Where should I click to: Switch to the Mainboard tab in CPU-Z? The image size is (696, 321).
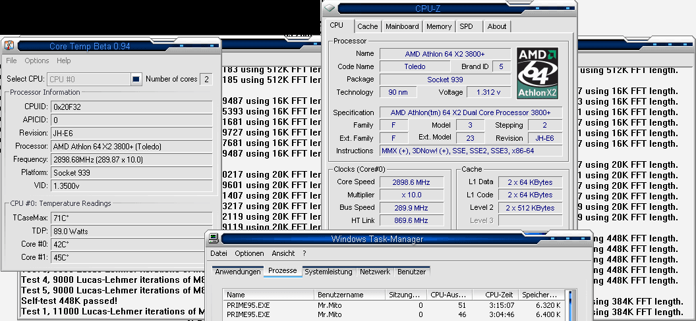[x=402, y=26]
